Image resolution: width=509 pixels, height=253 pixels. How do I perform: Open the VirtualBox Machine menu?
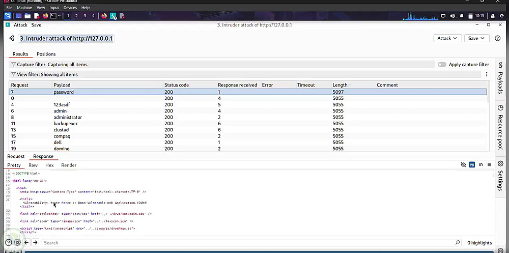click(24, 8)
